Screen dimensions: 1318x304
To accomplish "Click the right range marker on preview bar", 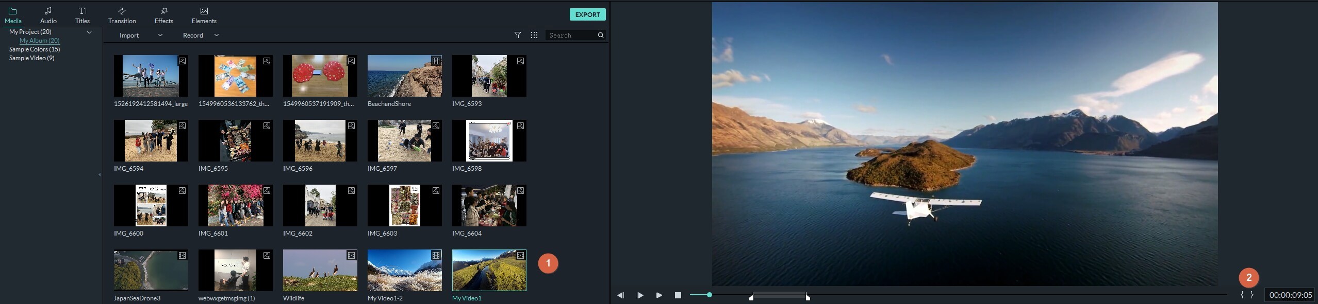I will pyautogui.click(x=808, y=297).
